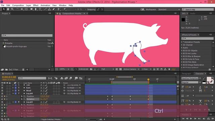Select the Horizontal Type tool
Image resolution: width=215 pixels, height=121 pixels.
pos(40,9)
